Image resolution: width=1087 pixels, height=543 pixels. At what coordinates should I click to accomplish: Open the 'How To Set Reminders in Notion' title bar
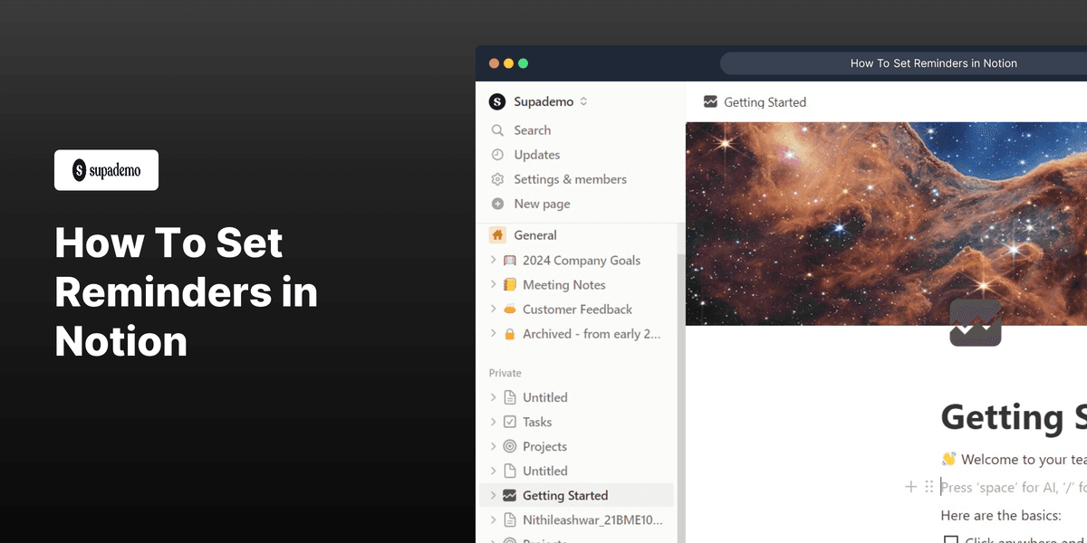(x=933, y=62)
